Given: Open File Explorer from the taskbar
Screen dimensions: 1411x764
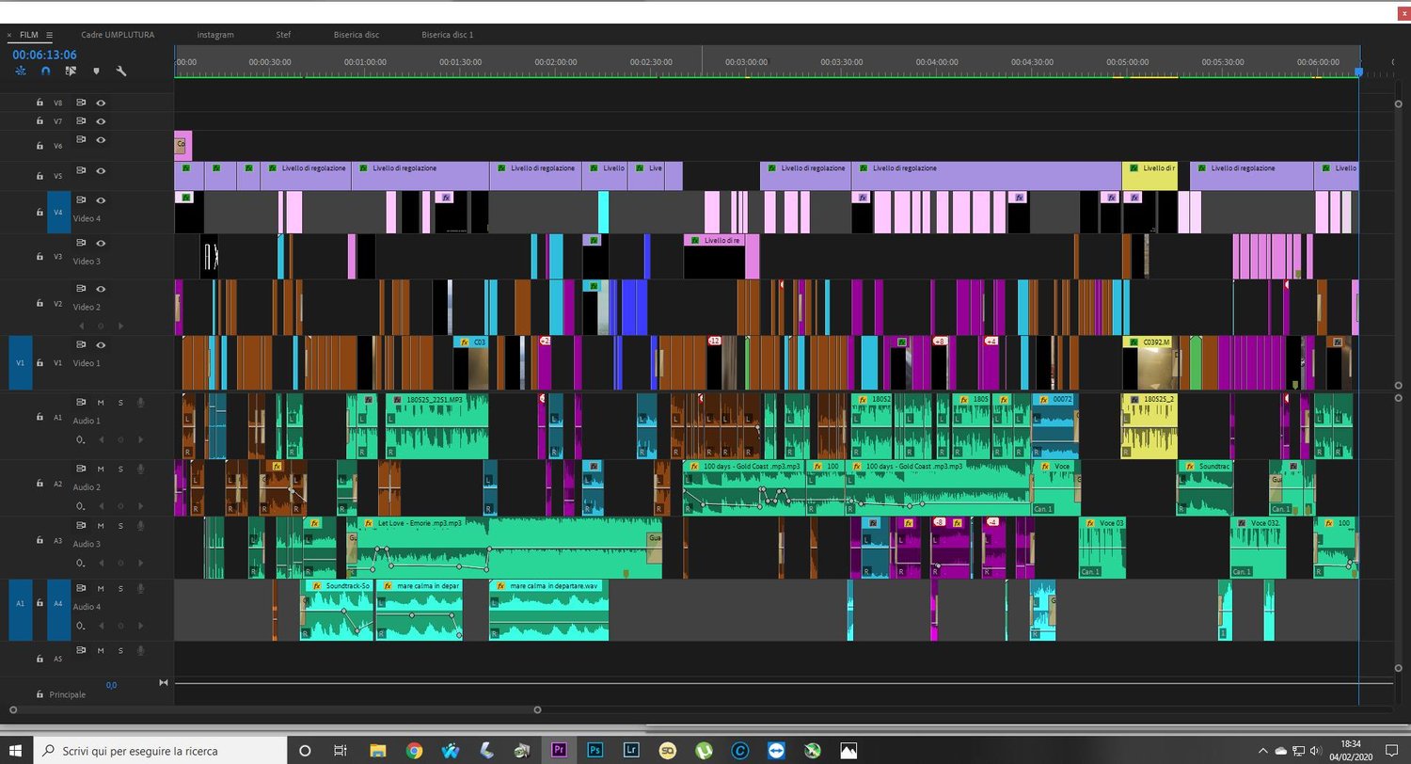Looking at the screenshot, I should pyautogui.click(x=378, y=750).
